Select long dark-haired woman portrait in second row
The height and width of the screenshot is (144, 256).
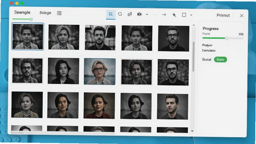(x=63, y=71)
